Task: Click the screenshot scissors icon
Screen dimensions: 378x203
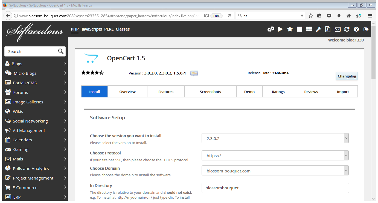Action: (x=358, y=16)
